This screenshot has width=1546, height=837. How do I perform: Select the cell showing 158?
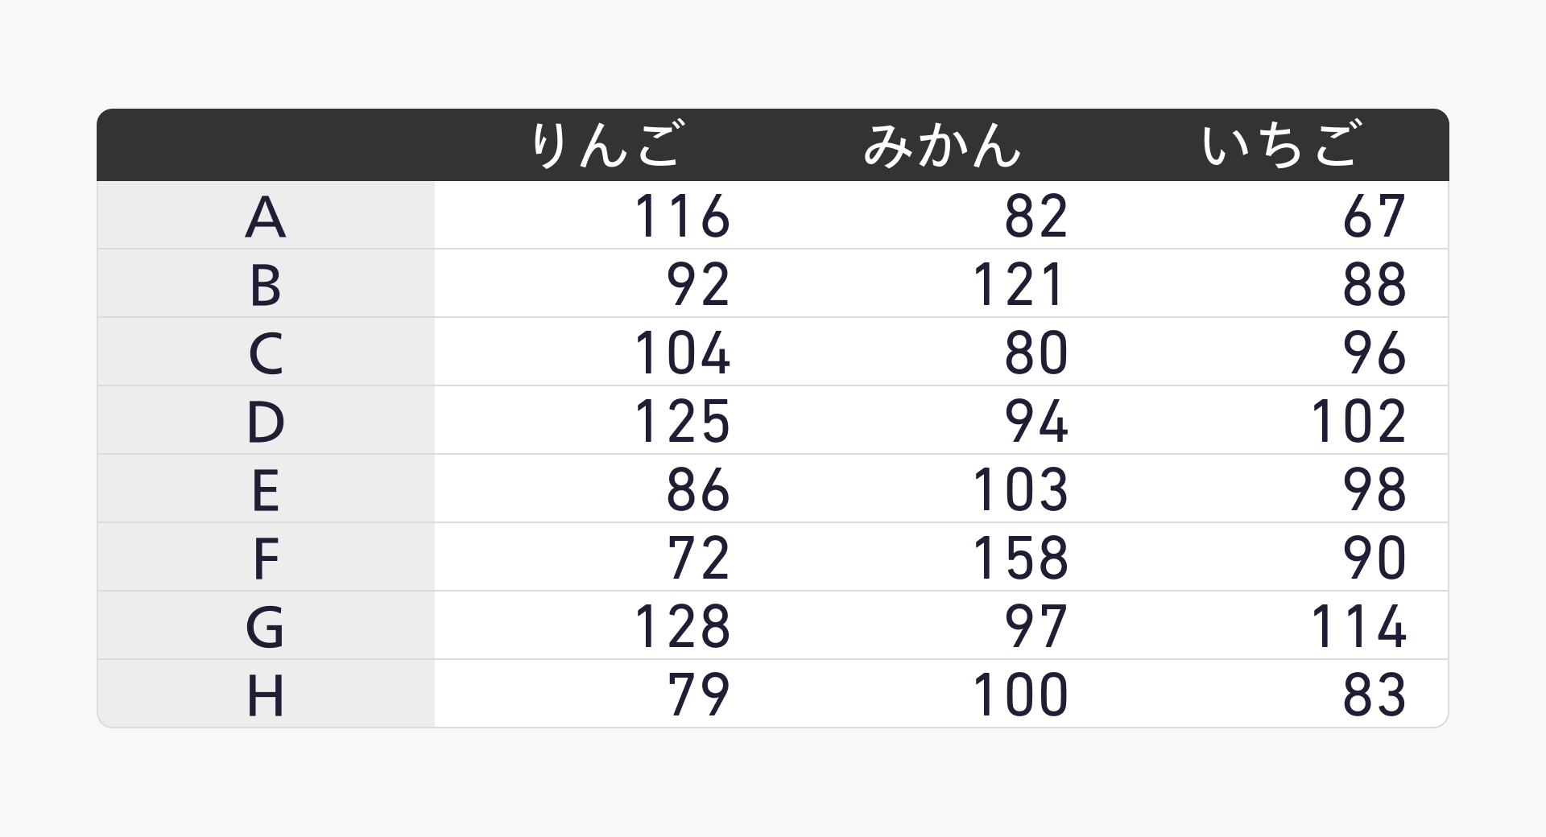1019,558
